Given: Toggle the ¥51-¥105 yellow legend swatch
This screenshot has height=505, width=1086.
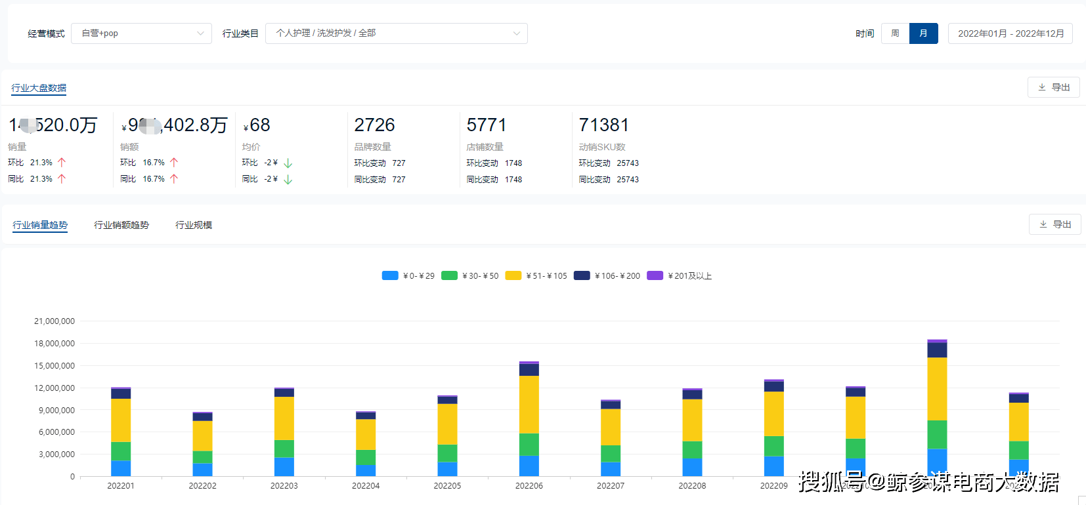Looking at the screenshot, I should click(x=513, y=275).
